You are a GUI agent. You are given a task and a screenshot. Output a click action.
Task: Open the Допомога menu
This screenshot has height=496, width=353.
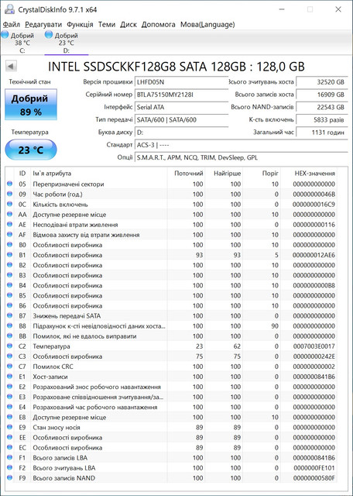[159, 24]
